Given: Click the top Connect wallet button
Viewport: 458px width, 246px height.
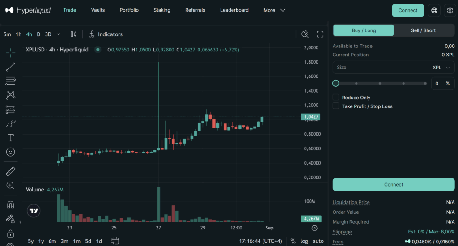Looking at the screenshot, I should [x=408, y=11].
